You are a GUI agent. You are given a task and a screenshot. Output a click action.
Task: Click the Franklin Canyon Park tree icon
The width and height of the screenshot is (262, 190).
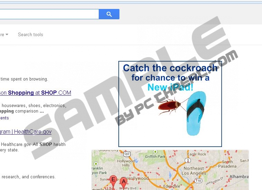pos(96,163)
